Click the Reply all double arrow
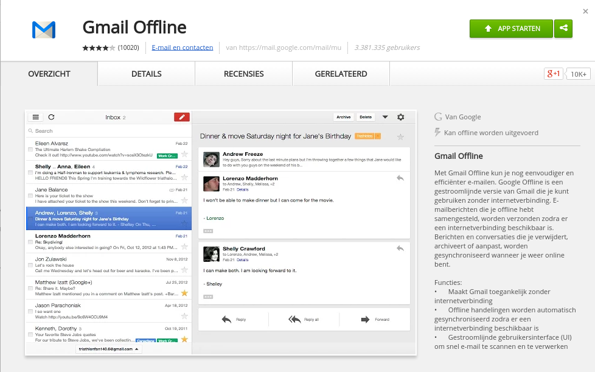Image resolution: width=595 pixels, height=372 pixels. 294,319
